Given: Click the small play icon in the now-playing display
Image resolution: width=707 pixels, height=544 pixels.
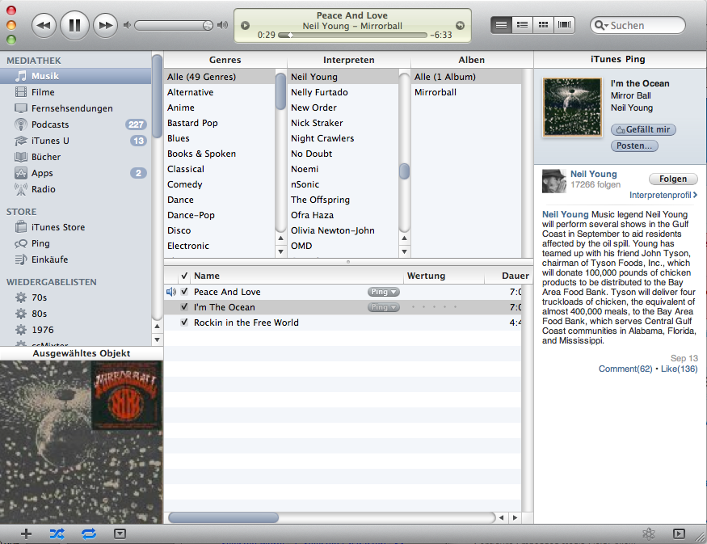Looking at the screenshot, I should point(245,26).
